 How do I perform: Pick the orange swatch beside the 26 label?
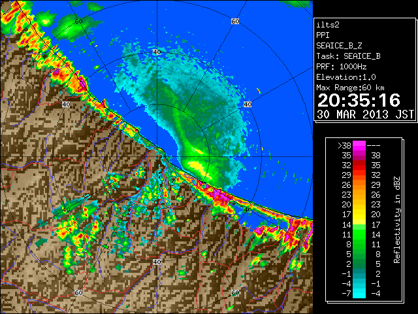(359, 185)
